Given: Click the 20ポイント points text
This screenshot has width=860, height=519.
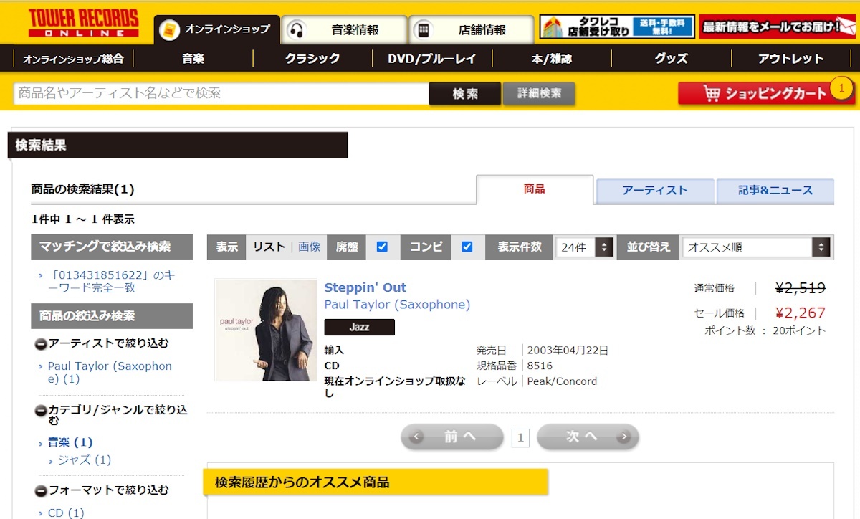Looking at the screenshot, I should coord(799,330).
